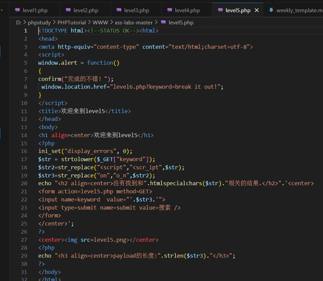323x281 pixels.
Task: Click the text "<!--STATUS OK-->" on line 1
Action: 113,31
